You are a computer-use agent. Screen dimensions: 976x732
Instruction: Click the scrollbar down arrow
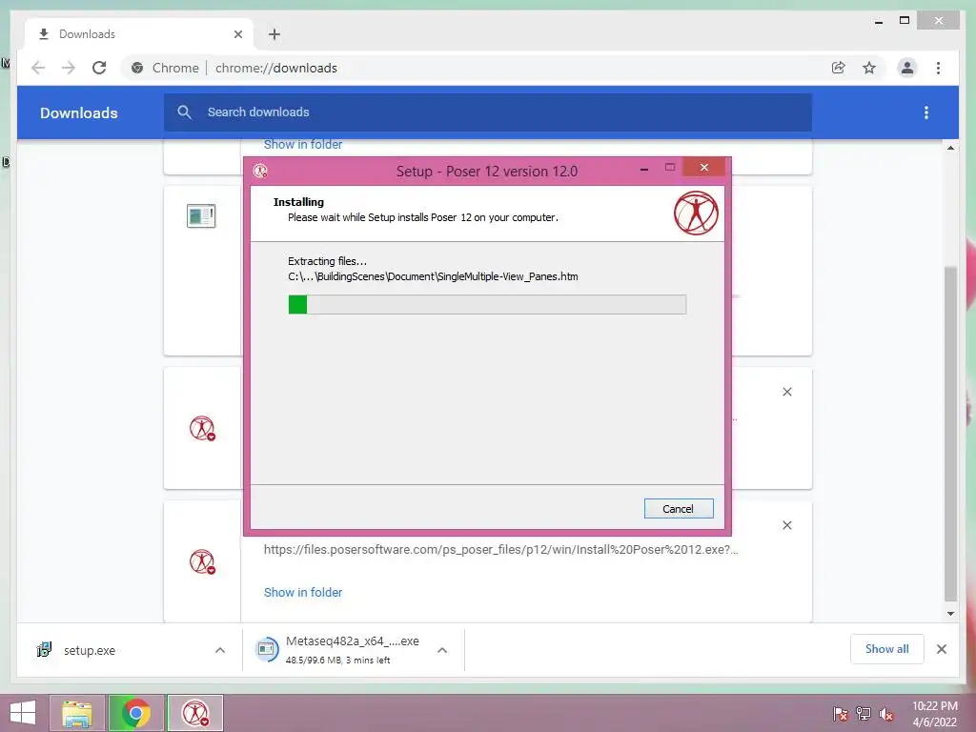[x=950, y=614]
